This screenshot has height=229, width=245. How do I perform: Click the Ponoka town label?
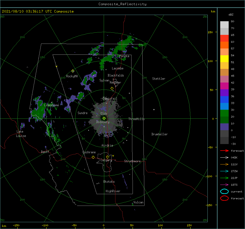(x=124, y=56)
